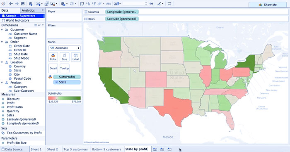Screen dimensions: 290x152
Task: Click the swap rows and columns icon
Action: pyautogui.click(x=82, y=4)
